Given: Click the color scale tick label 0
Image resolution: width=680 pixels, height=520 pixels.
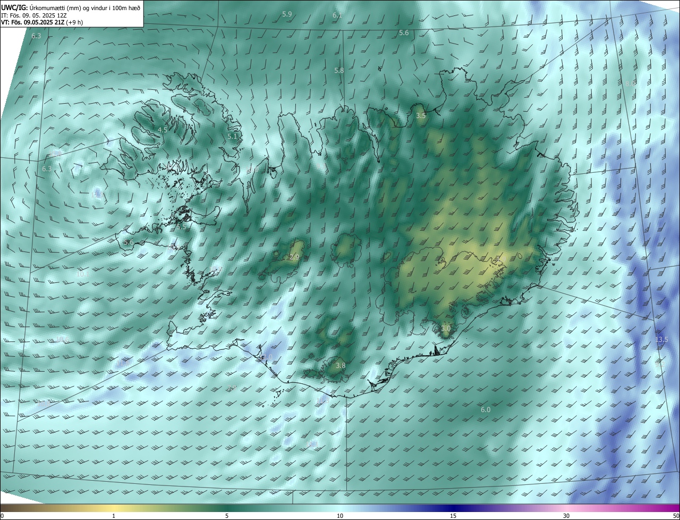Looking at the screenshot, I should 2,516.
